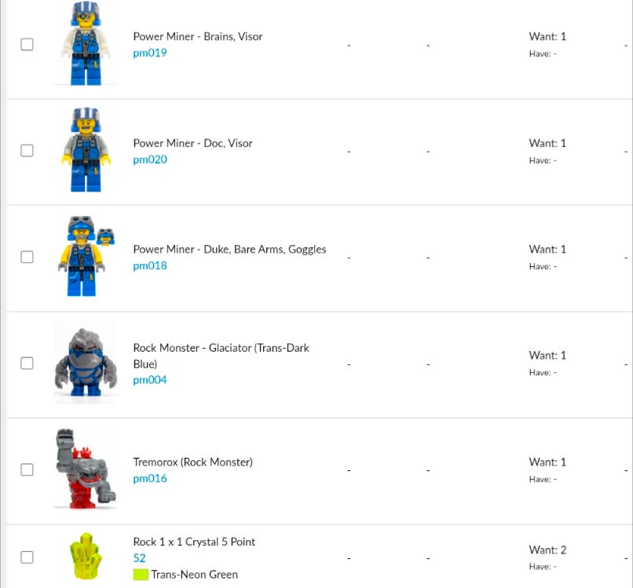
Task: View the Brains minifigure thumbnail
Action: [86, 43]
